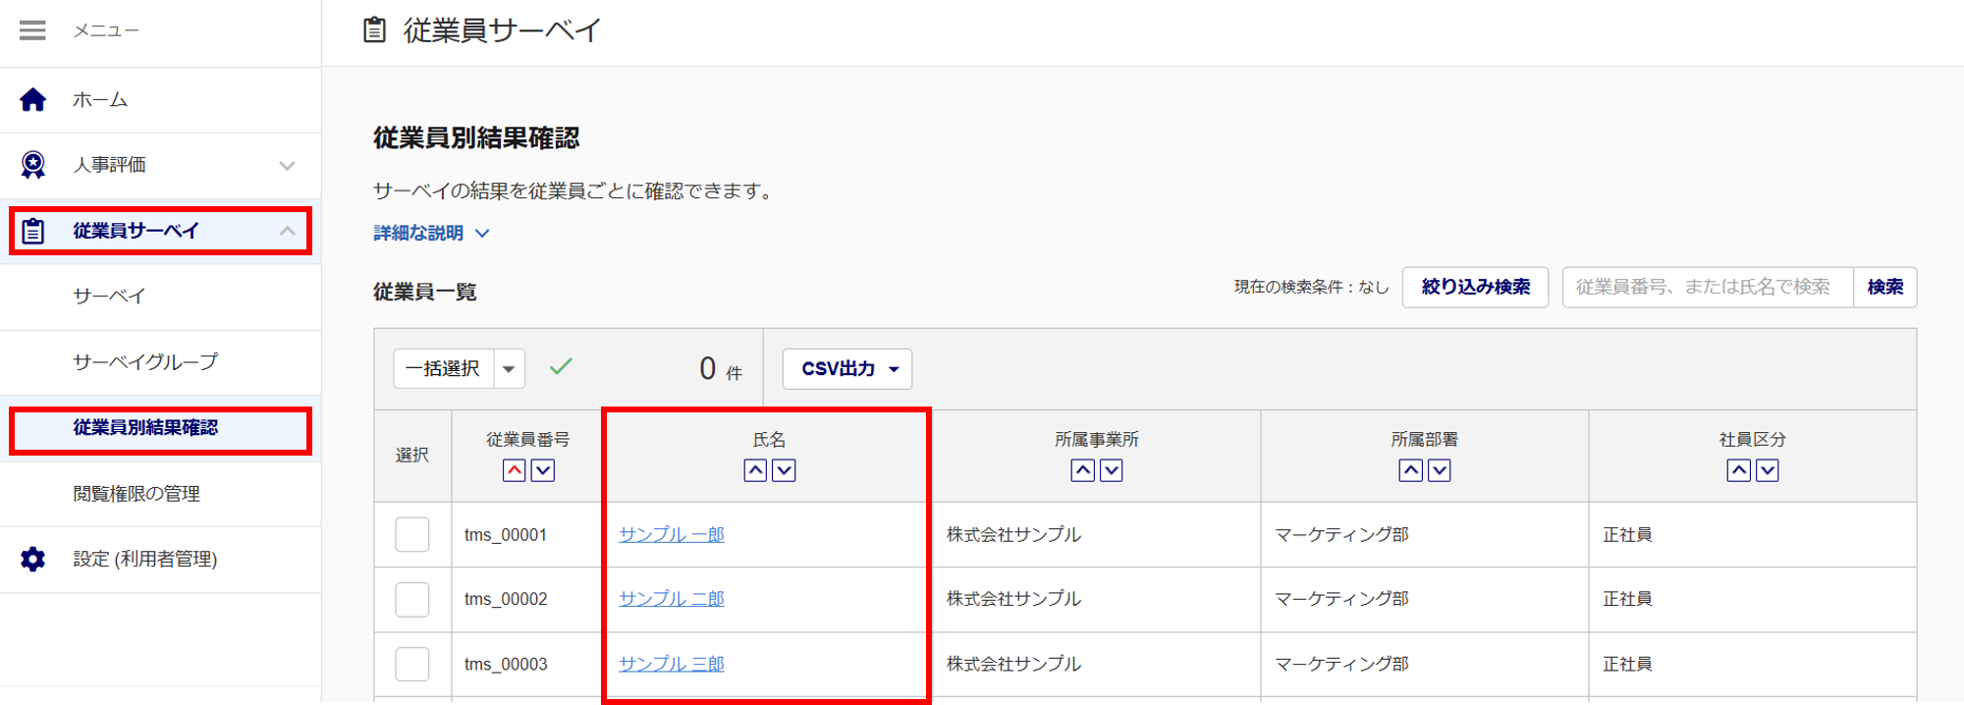Select checkbox for employee tms_00002

(412, 599)
